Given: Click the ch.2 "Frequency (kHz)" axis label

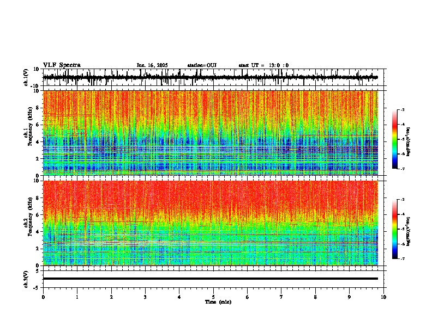Looking at the screenshot, I should [x=31, y=217].
